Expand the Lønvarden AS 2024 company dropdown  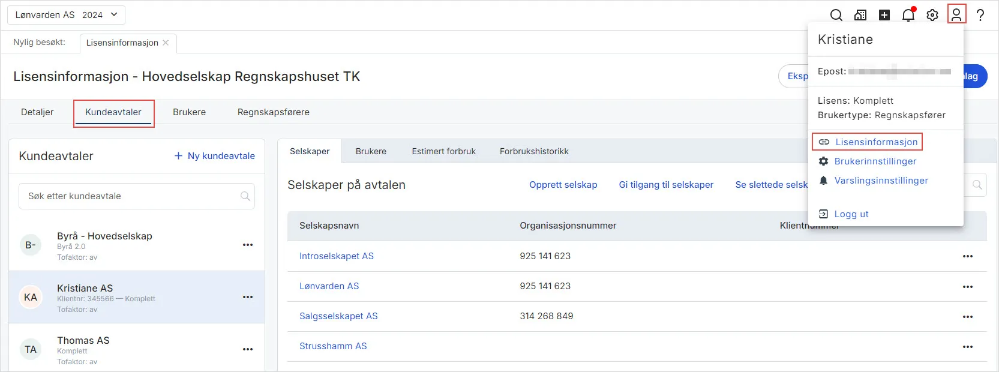[x=66, y=15]
